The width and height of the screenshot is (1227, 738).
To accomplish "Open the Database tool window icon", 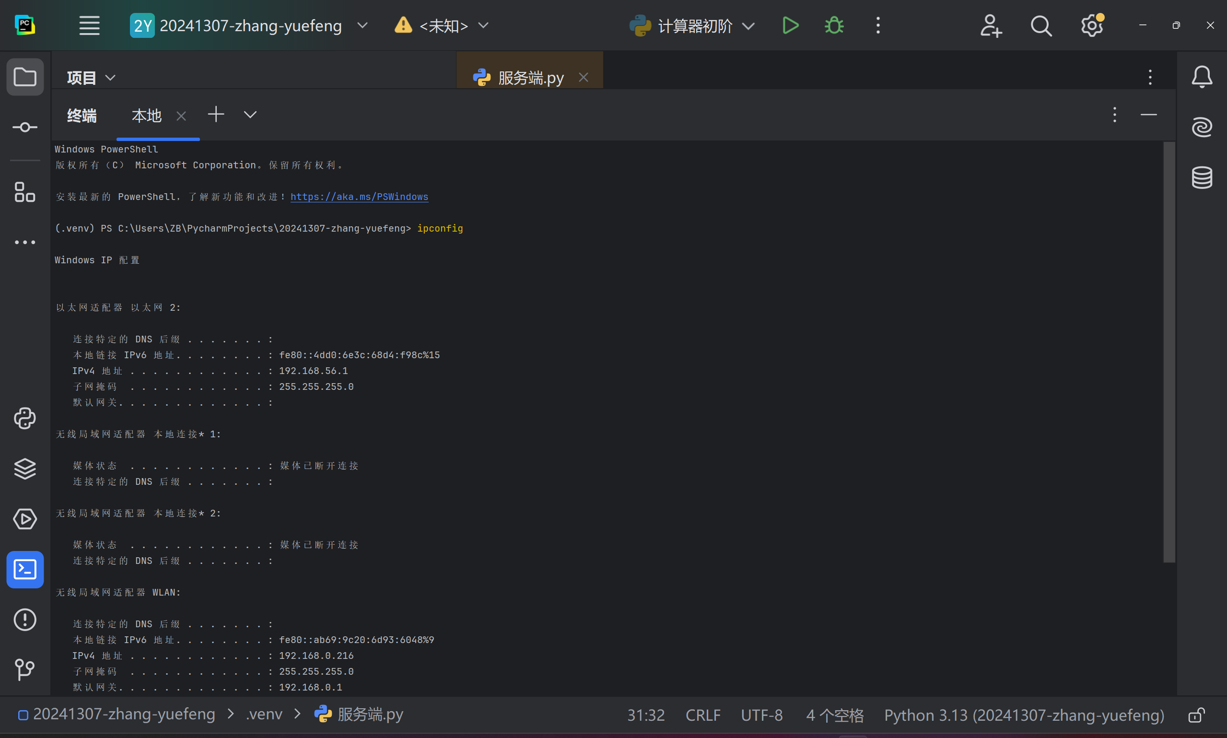I will coord(1202,177).
